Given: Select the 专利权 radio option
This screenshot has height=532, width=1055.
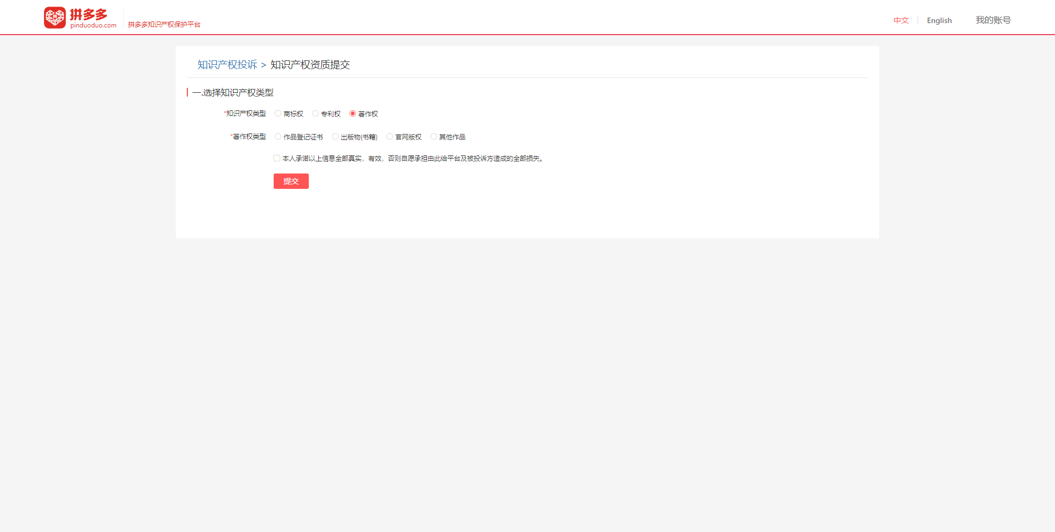Looking at the screenshot, I should [x=315, y=114].
